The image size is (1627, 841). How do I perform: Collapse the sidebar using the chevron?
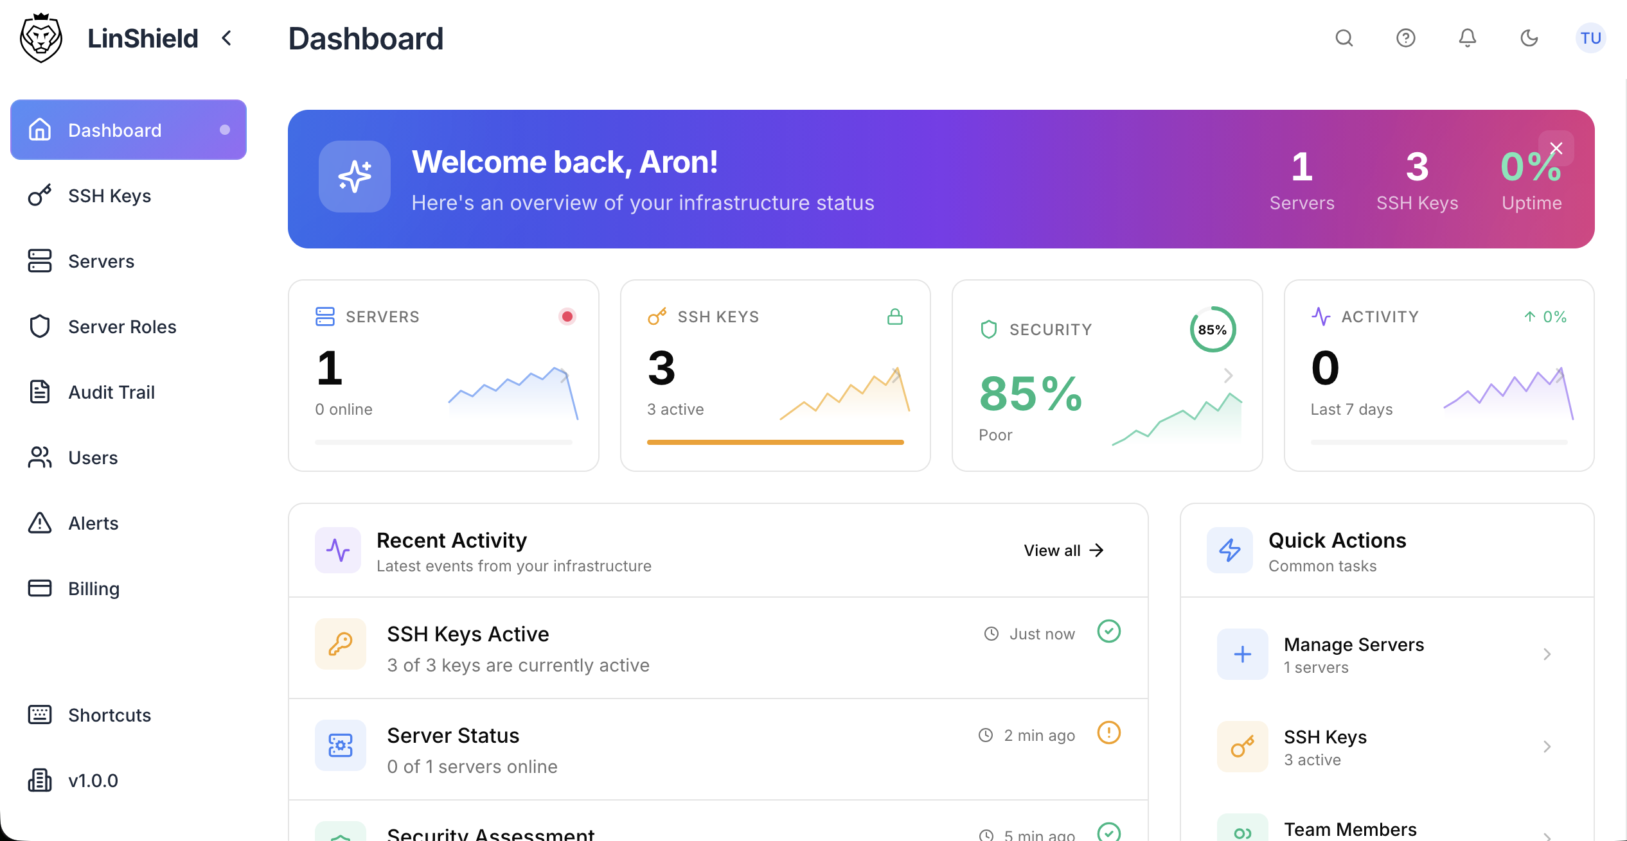226,39
